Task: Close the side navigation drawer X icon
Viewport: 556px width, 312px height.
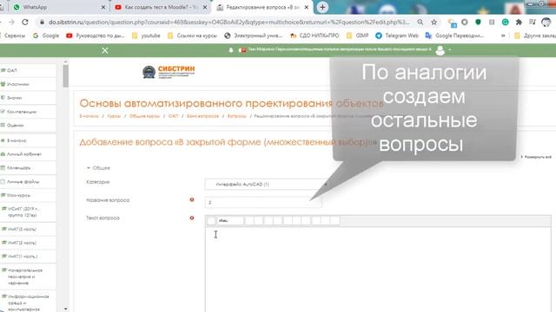Action: 105,50
